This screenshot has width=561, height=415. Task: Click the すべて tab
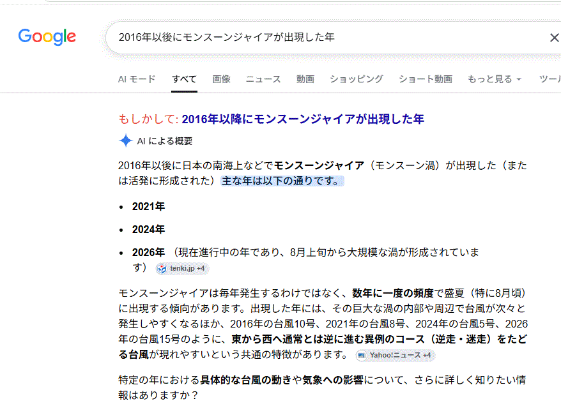click(184, 79)
